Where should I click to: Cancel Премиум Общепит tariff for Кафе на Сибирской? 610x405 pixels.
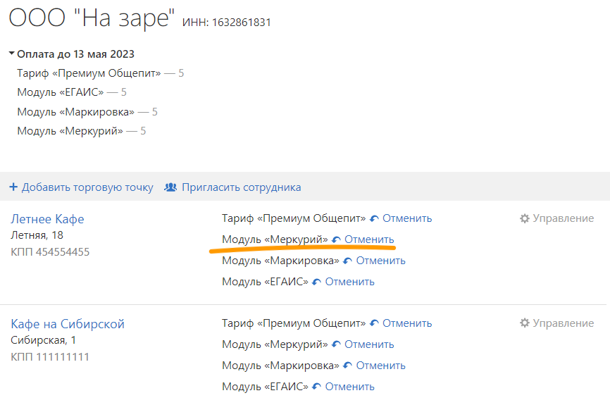click(407, 323)
